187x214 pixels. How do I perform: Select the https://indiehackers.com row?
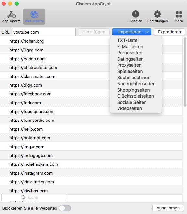coord(91,164)
